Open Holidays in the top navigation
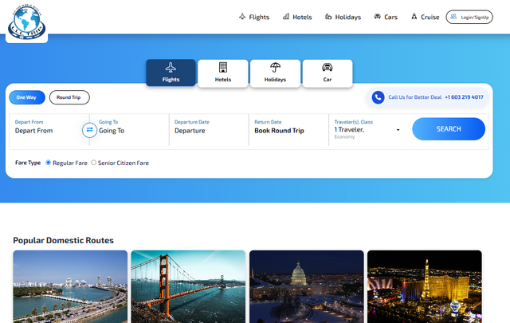Viewport: 510px width, 323px height. click(x=343, y=17)
